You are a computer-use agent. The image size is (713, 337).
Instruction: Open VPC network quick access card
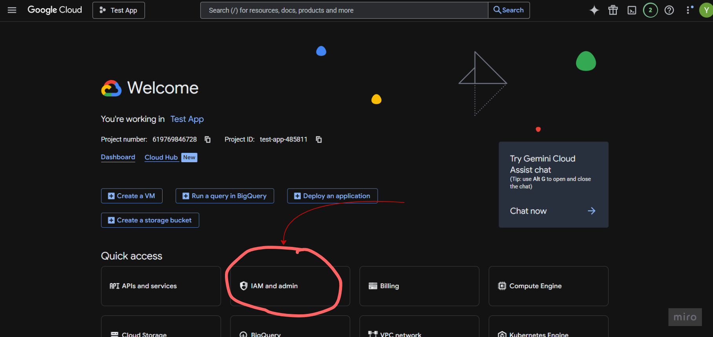[419, 326]
